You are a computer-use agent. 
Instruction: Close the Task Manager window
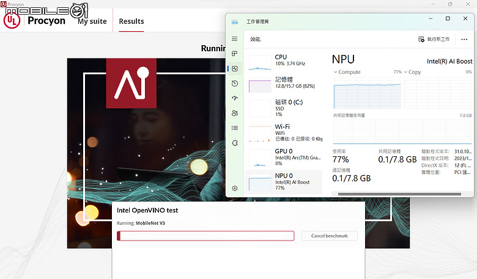point(465,18)
